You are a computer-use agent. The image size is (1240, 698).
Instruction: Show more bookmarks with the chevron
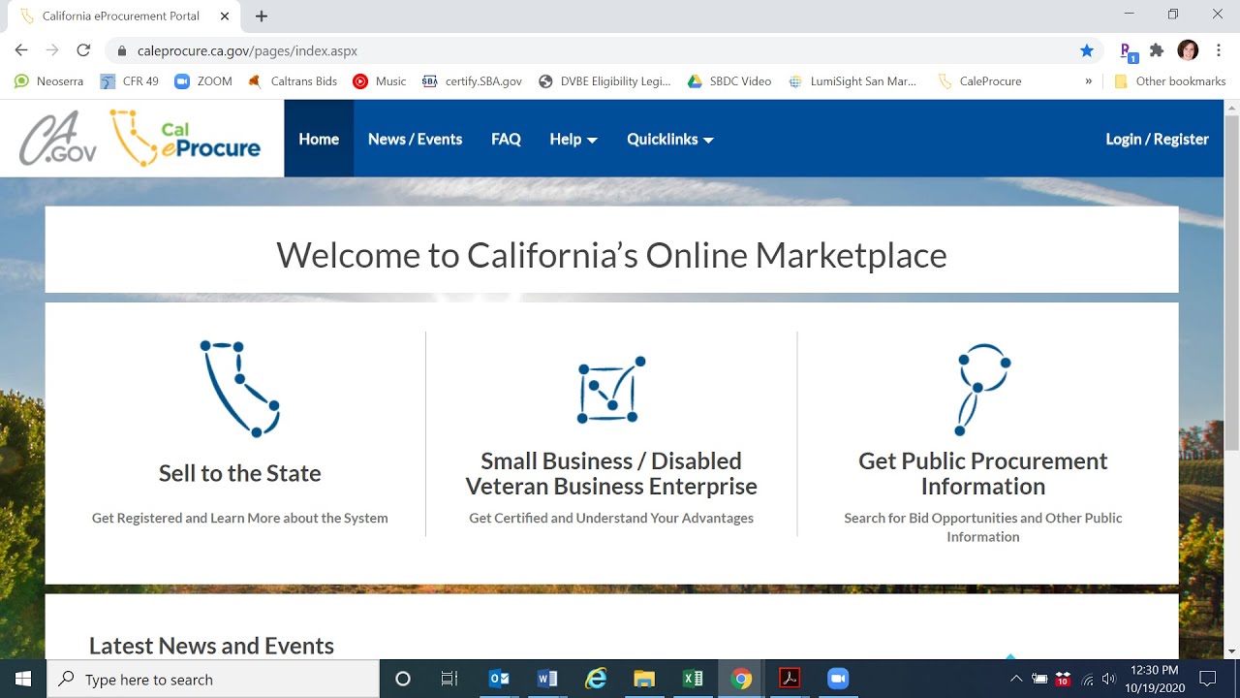click(1088, 81)
